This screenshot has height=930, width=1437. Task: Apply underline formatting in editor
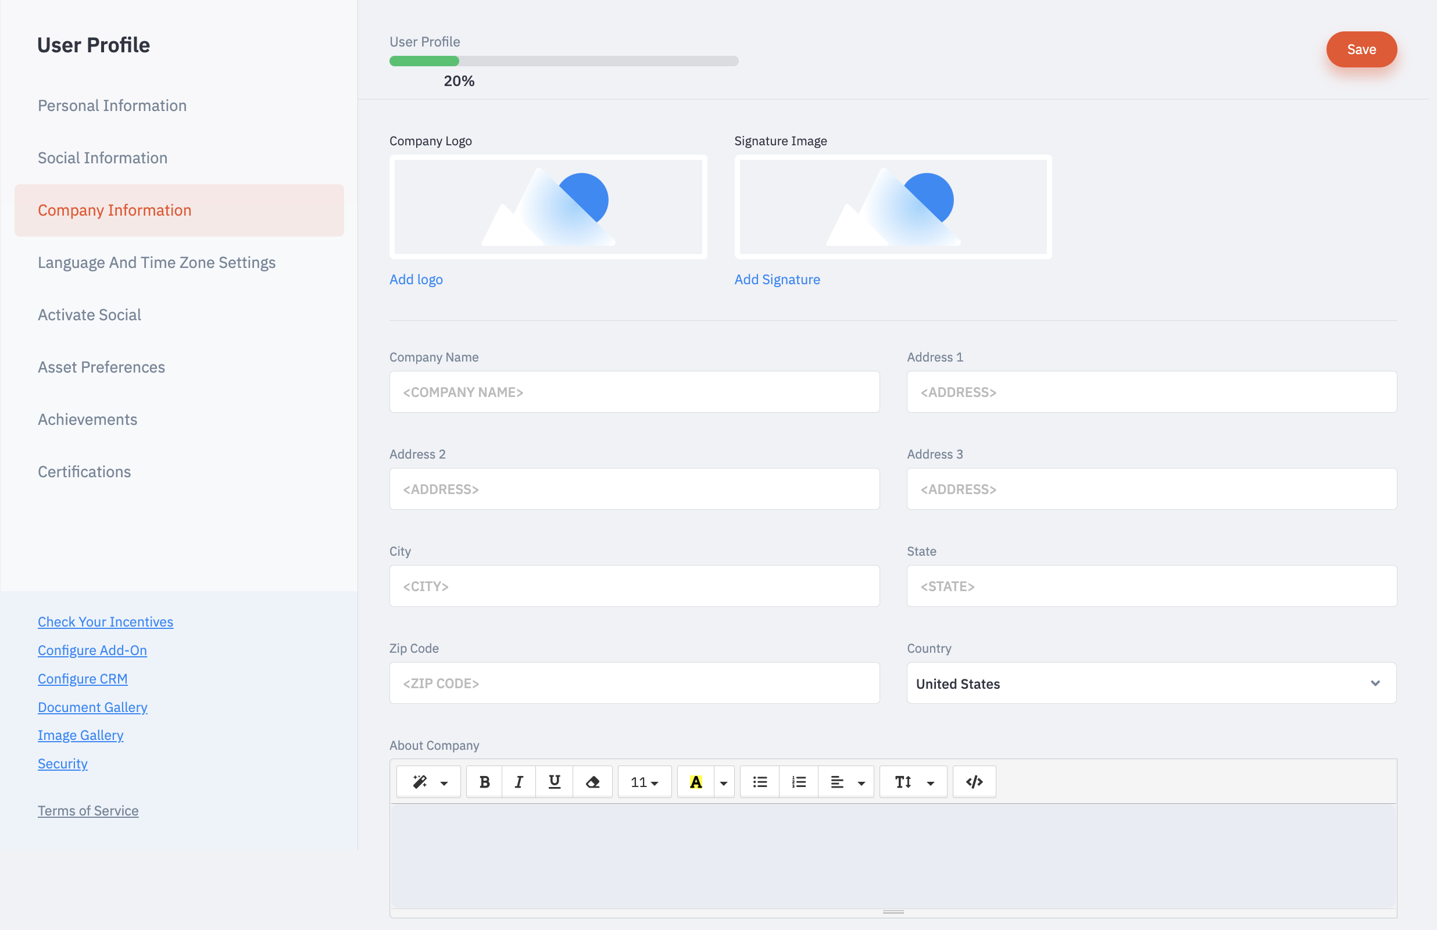click(x=553, y=782)
